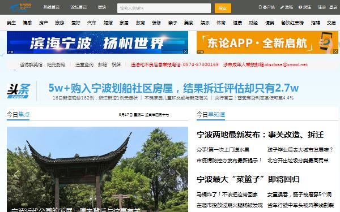Click the 关注 eye icon
This screenshot has height=212, width=340.
[300, 7]
